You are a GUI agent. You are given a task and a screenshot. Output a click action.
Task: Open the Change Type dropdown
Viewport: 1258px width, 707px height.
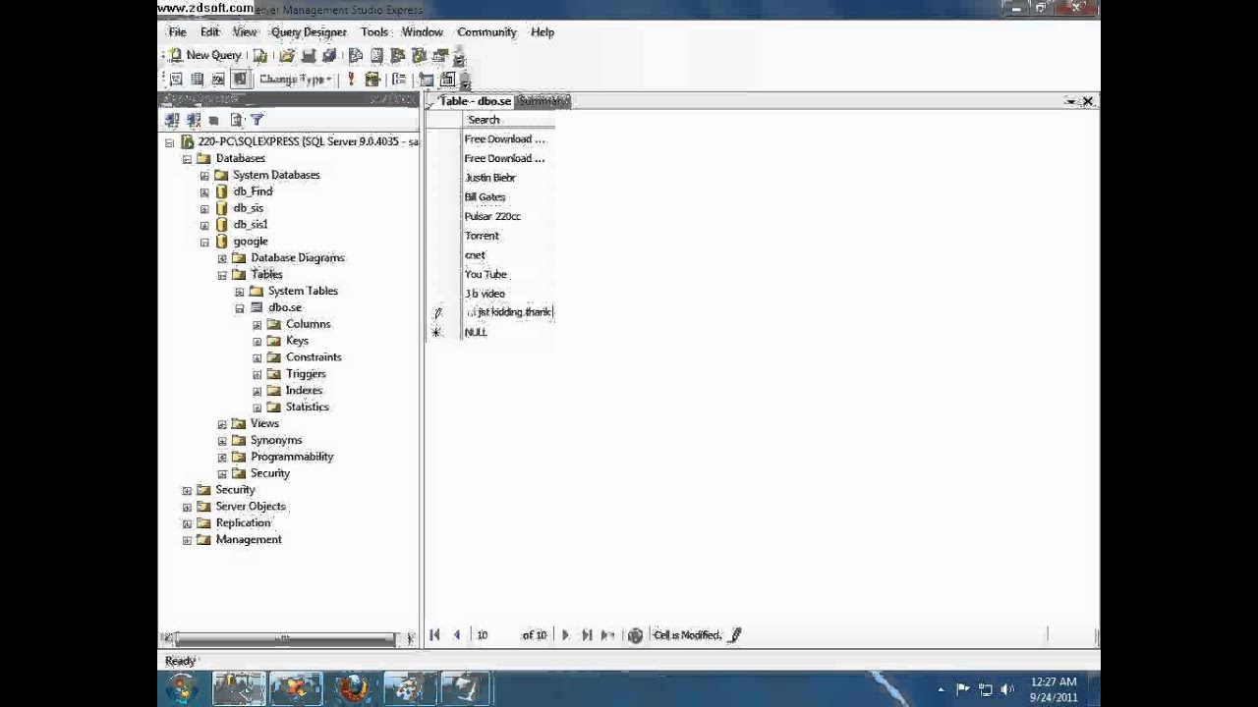[295, 80]
